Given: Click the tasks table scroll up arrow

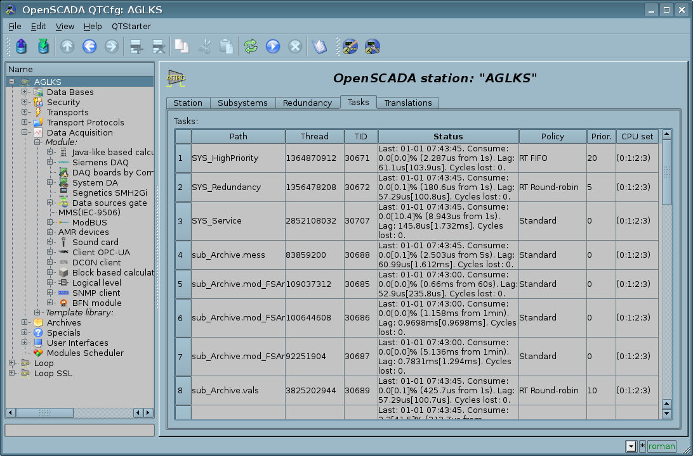Looking at the screenshot, I should (x=667, y=134).
